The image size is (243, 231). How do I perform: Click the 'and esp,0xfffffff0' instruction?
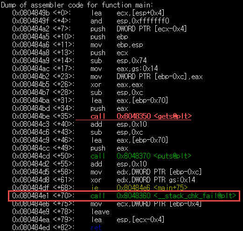[x=130, y=21]
